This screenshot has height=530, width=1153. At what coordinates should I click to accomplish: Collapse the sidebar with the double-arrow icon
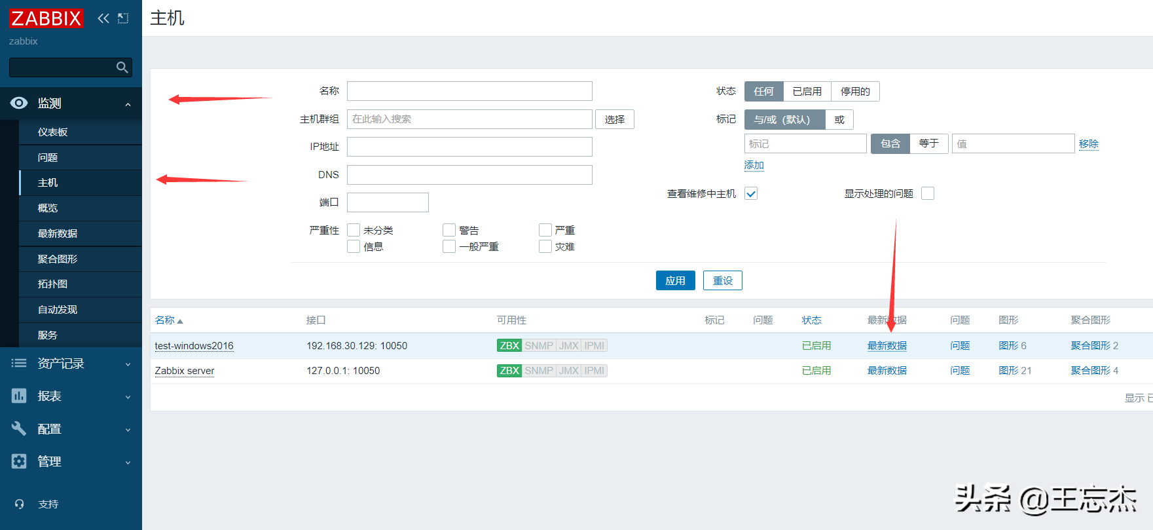[x=103, y=18]
